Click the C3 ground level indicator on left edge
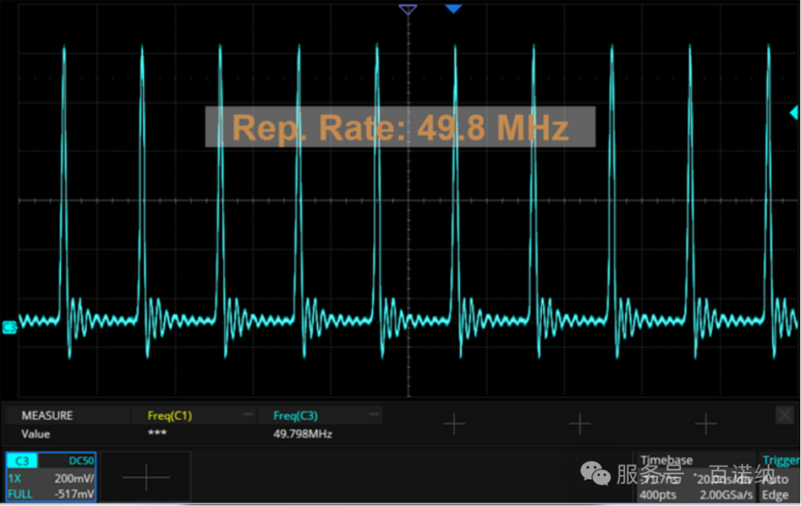The image size is (801, 506). tap(10, 327)
